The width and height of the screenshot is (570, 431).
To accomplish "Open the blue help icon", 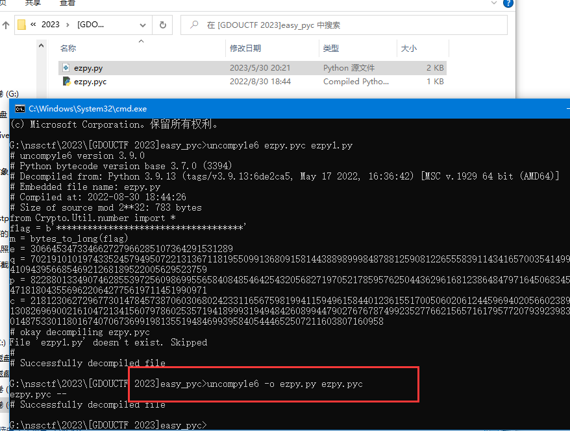I will point(506,3).
